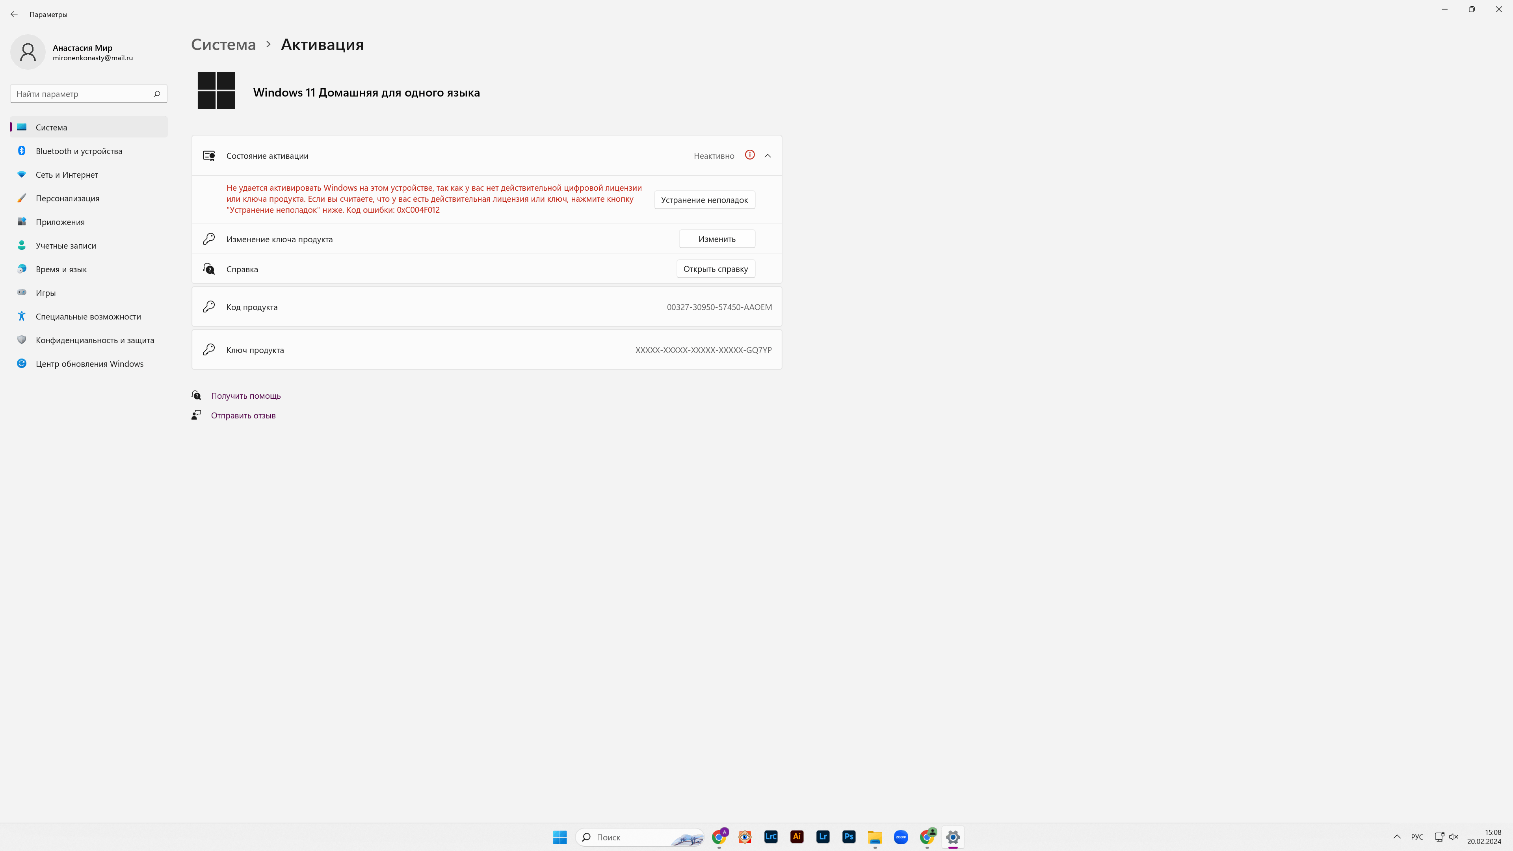The height and width of the screenshot is (851, 1513).
Task: Open Chrome with the green profile badge
Action: (x=927, y=837)
